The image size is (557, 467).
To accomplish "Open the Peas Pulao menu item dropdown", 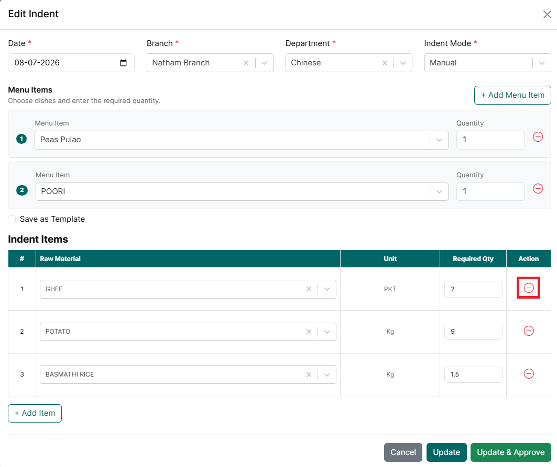I will coord(439,140).
